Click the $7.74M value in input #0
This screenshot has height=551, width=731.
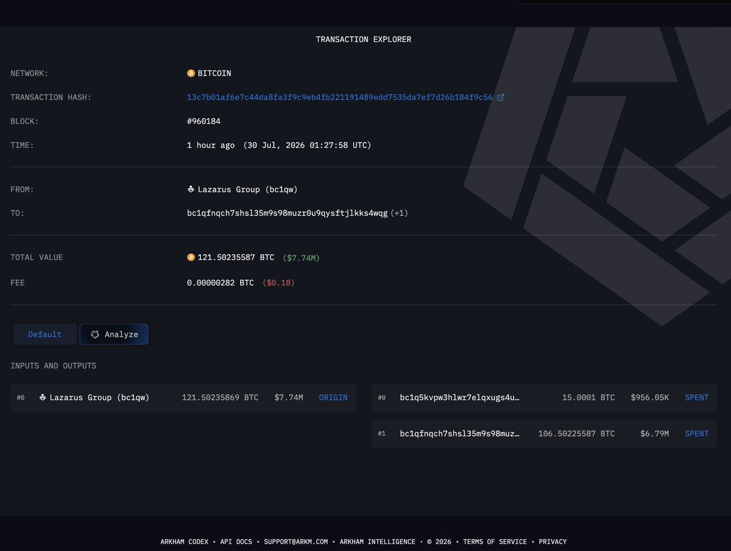pos(289,398)
